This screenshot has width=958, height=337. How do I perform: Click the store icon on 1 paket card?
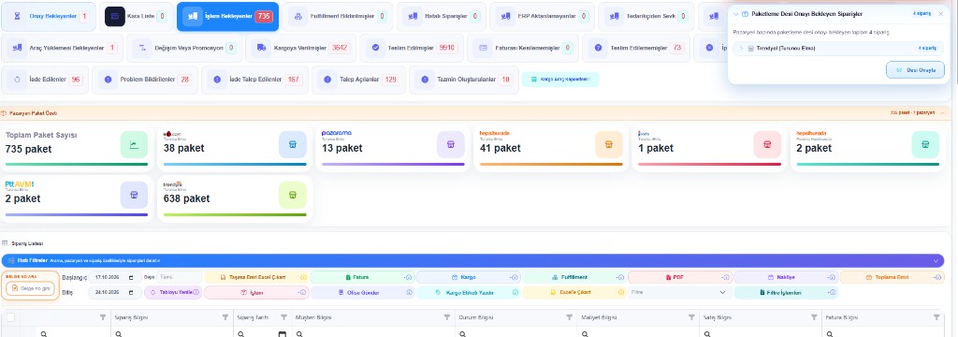click(x=767, y=144)
